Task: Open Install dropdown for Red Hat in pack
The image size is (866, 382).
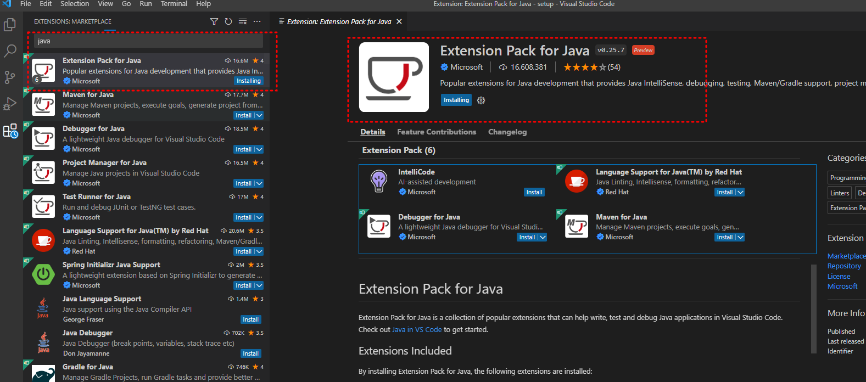Action: [740, 192]
